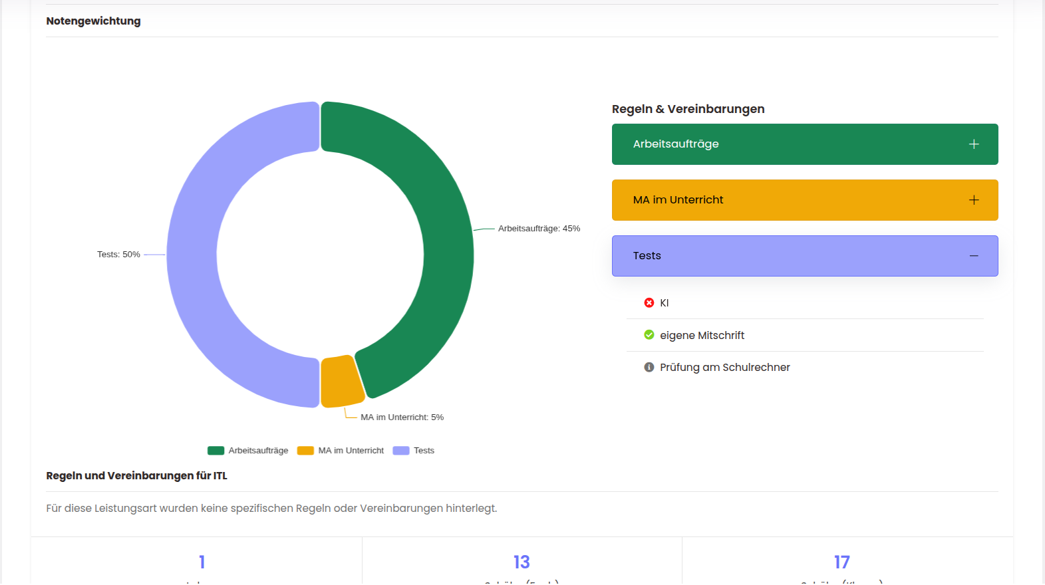
Task: Click the info icon beside Prüfung am Schulrechner
Action: [649, 367]
